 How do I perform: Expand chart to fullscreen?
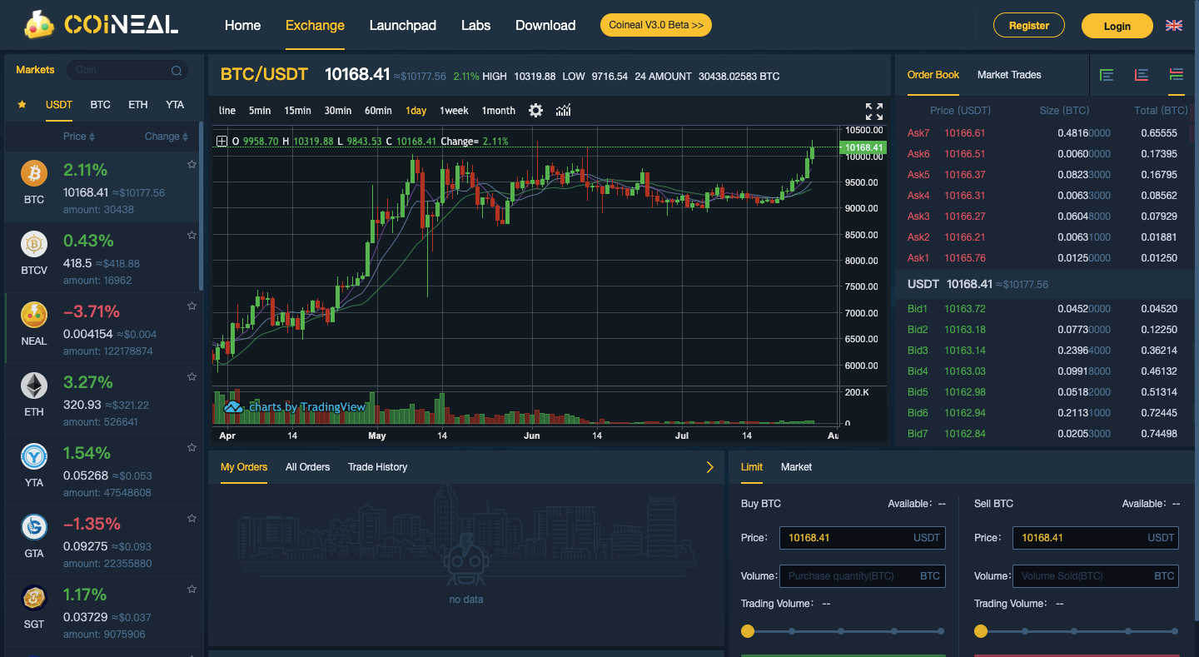point(874,112)
